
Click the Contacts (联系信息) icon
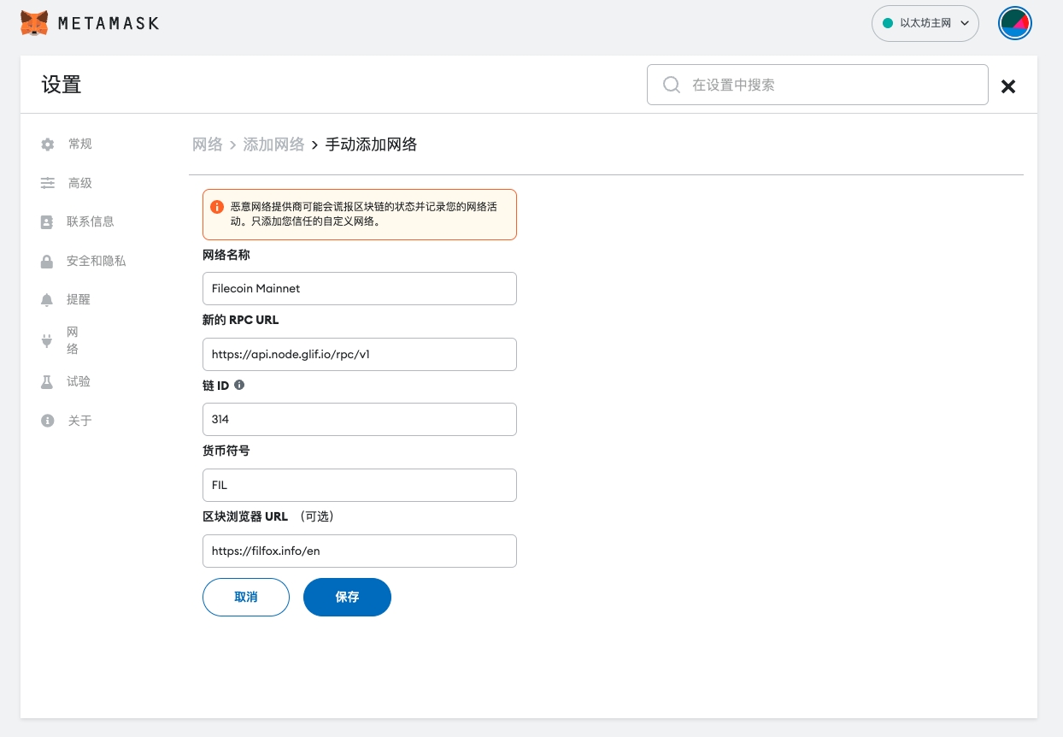pos(47,222)
